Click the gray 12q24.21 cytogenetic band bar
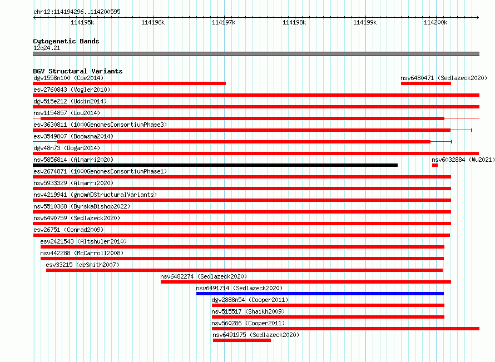495x362 pixels. tap(256, 54)
